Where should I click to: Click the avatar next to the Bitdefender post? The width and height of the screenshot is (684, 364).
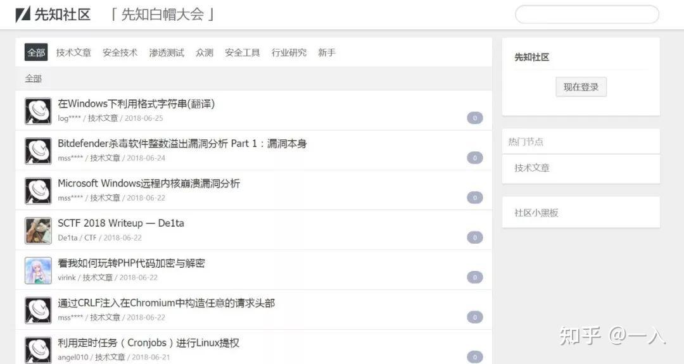click(x=38, y=151)
